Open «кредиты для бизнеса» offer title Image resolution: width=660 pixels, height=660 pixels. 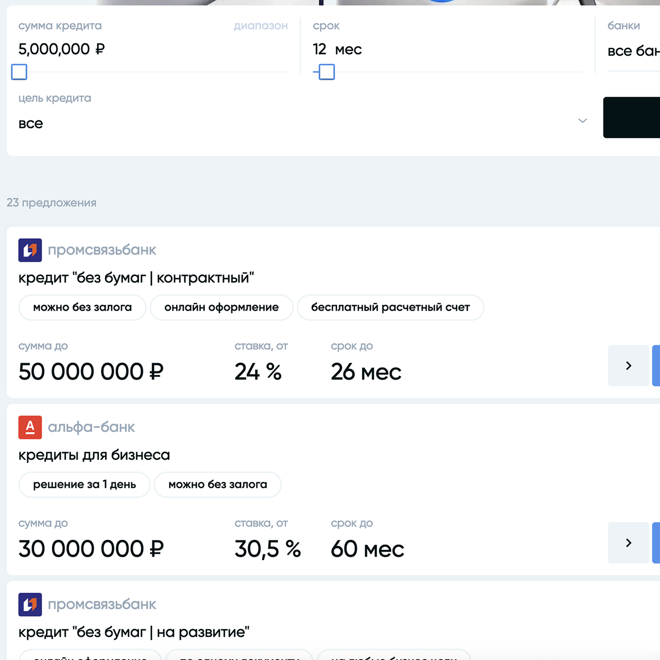pyautogui.click(x=94, y=455)
